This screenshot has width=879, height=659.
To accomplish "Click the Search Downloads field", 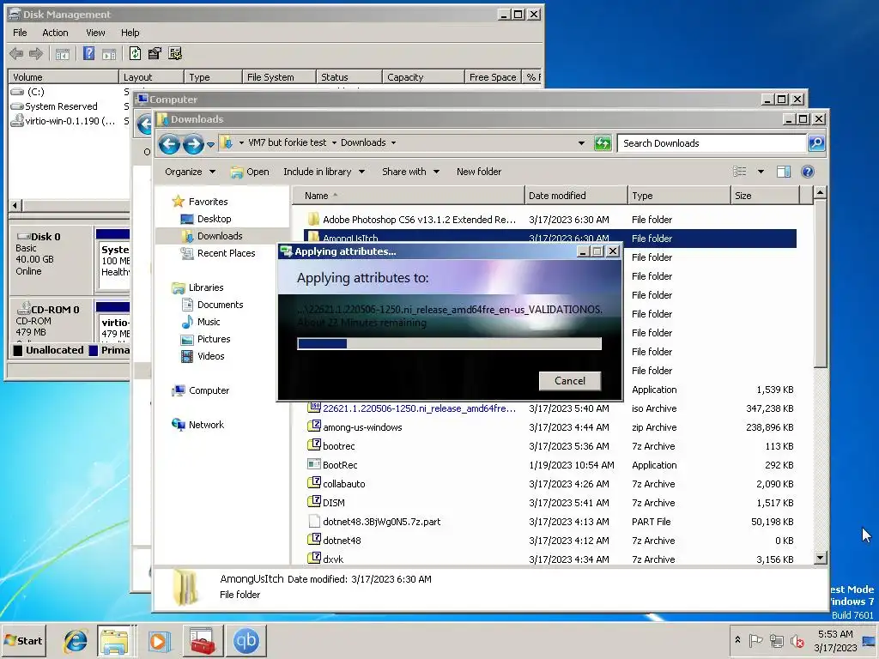I will [x=712, y=143].
